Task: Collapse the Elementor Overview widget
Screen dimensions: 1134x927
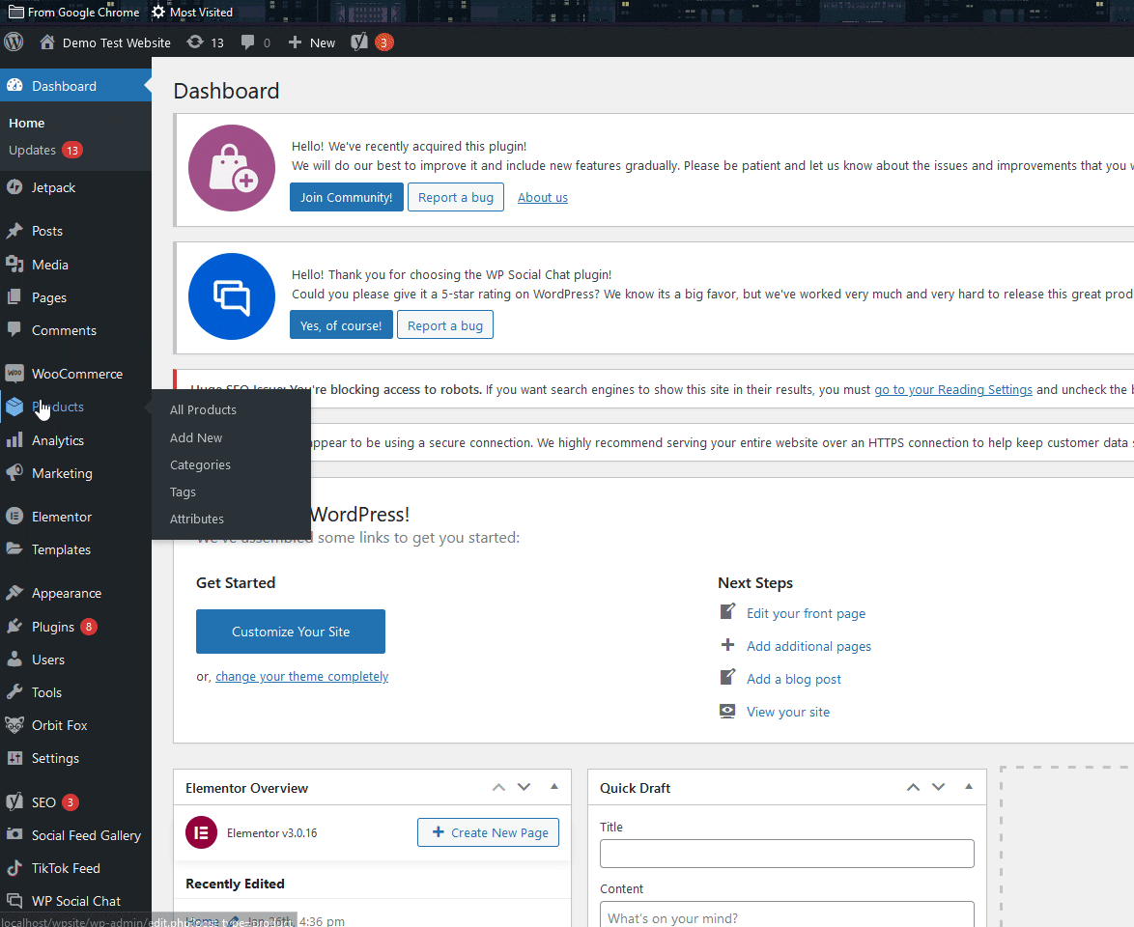Action: point(554,787)
